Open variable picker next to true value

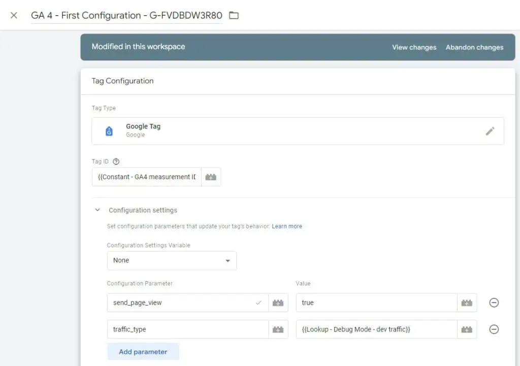pos(466,303)
